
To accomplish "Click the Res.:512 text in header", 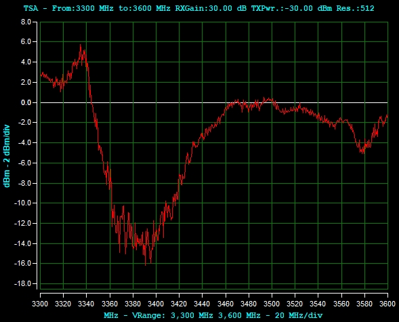I will tap(355, 8).
